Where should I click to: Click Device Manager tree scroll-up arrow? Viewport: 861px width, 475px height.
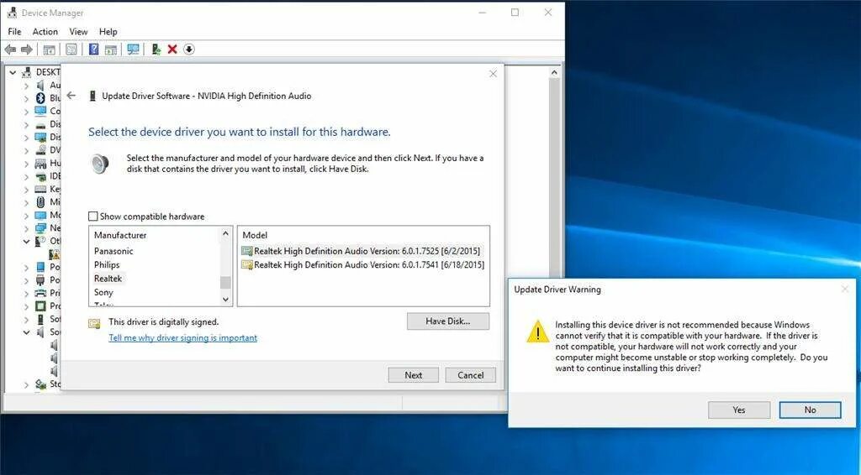coord(554,72)
